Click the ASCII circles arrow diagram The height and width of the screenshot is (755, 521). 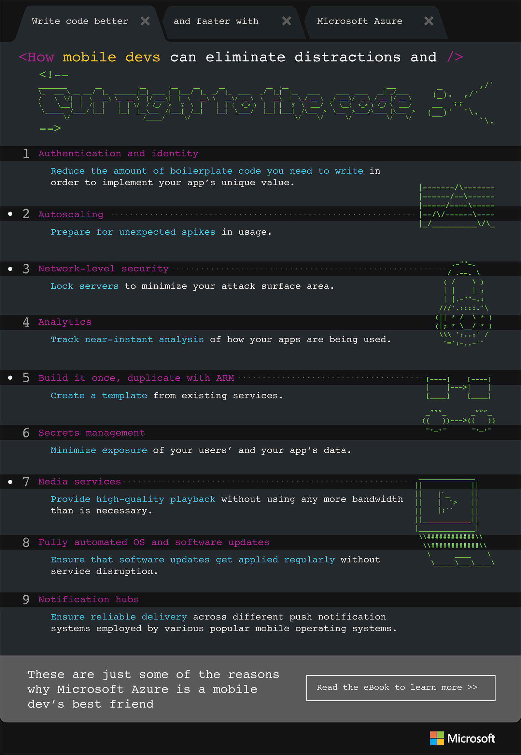(x=459, y=421)
